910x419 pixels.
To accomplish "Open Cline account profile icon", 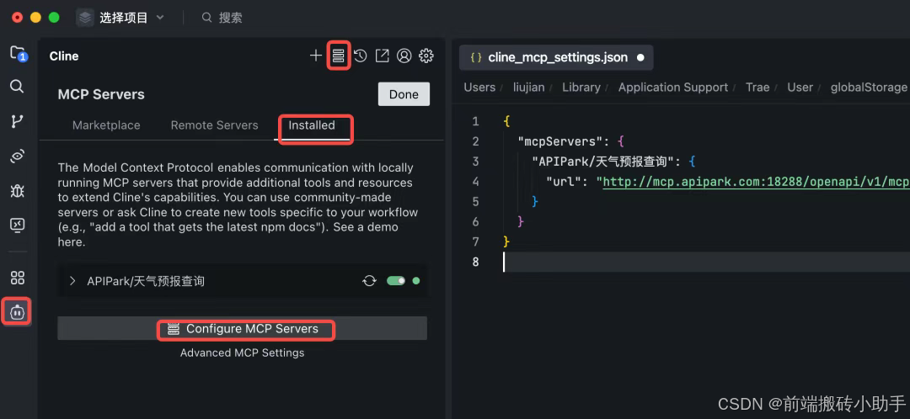I will 404,56.
